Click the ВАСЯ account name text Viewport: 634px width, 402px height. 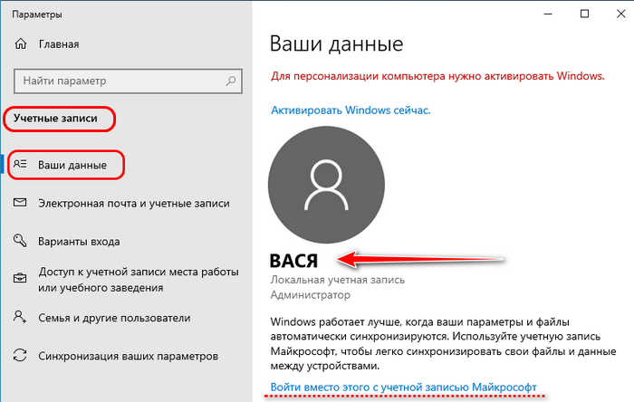[294, 261]
